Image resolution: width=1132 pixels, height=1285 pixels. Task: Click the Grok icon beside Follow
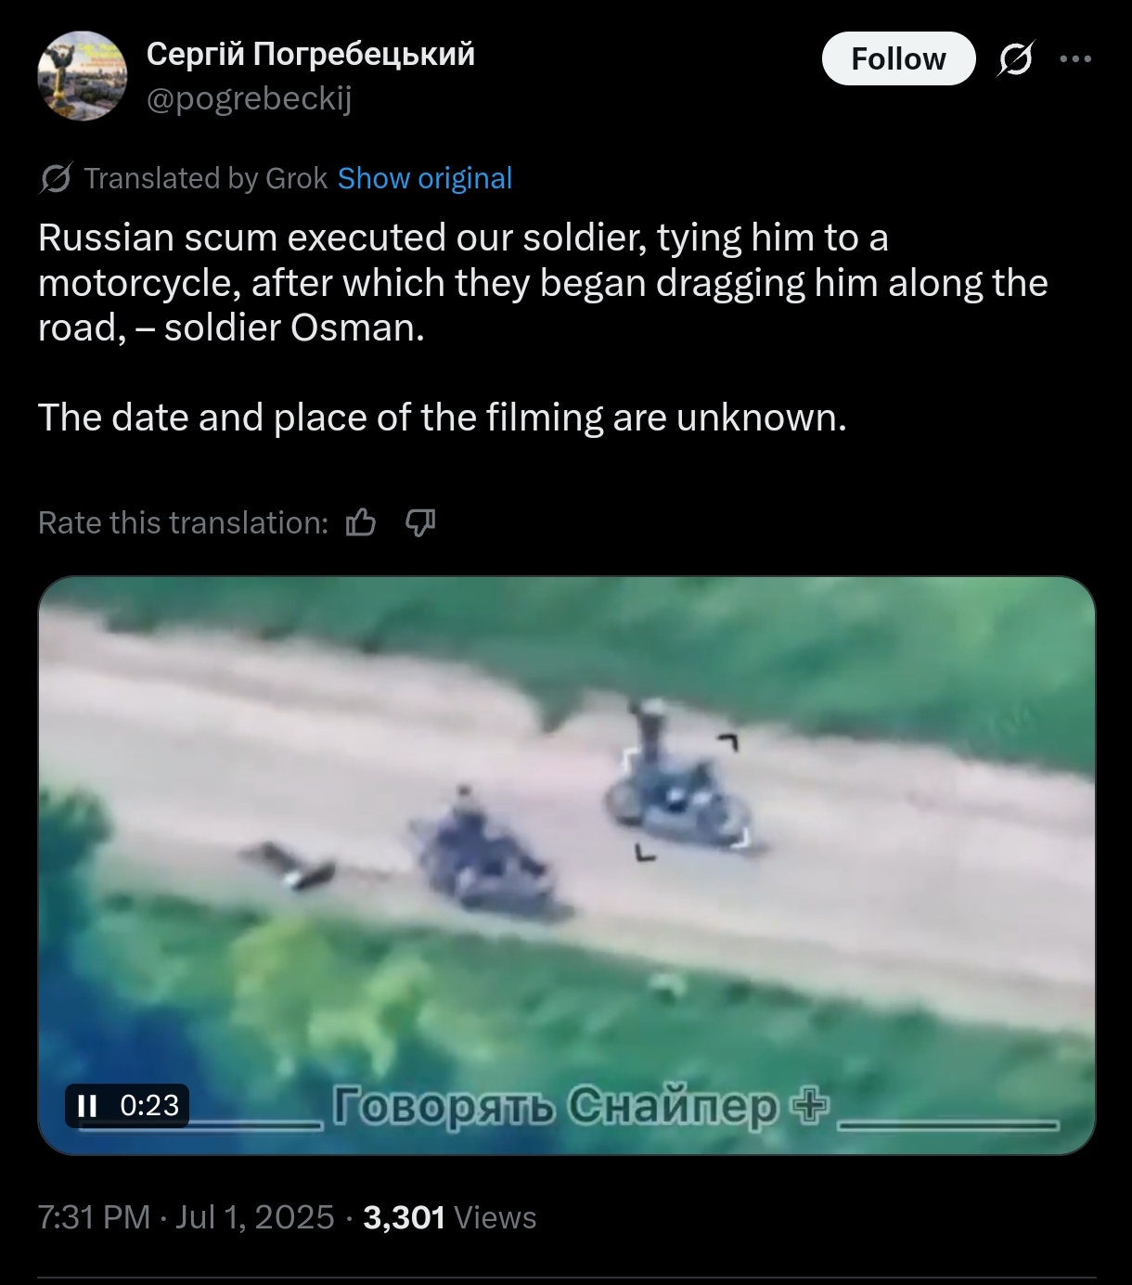[x=1015, y=59]
